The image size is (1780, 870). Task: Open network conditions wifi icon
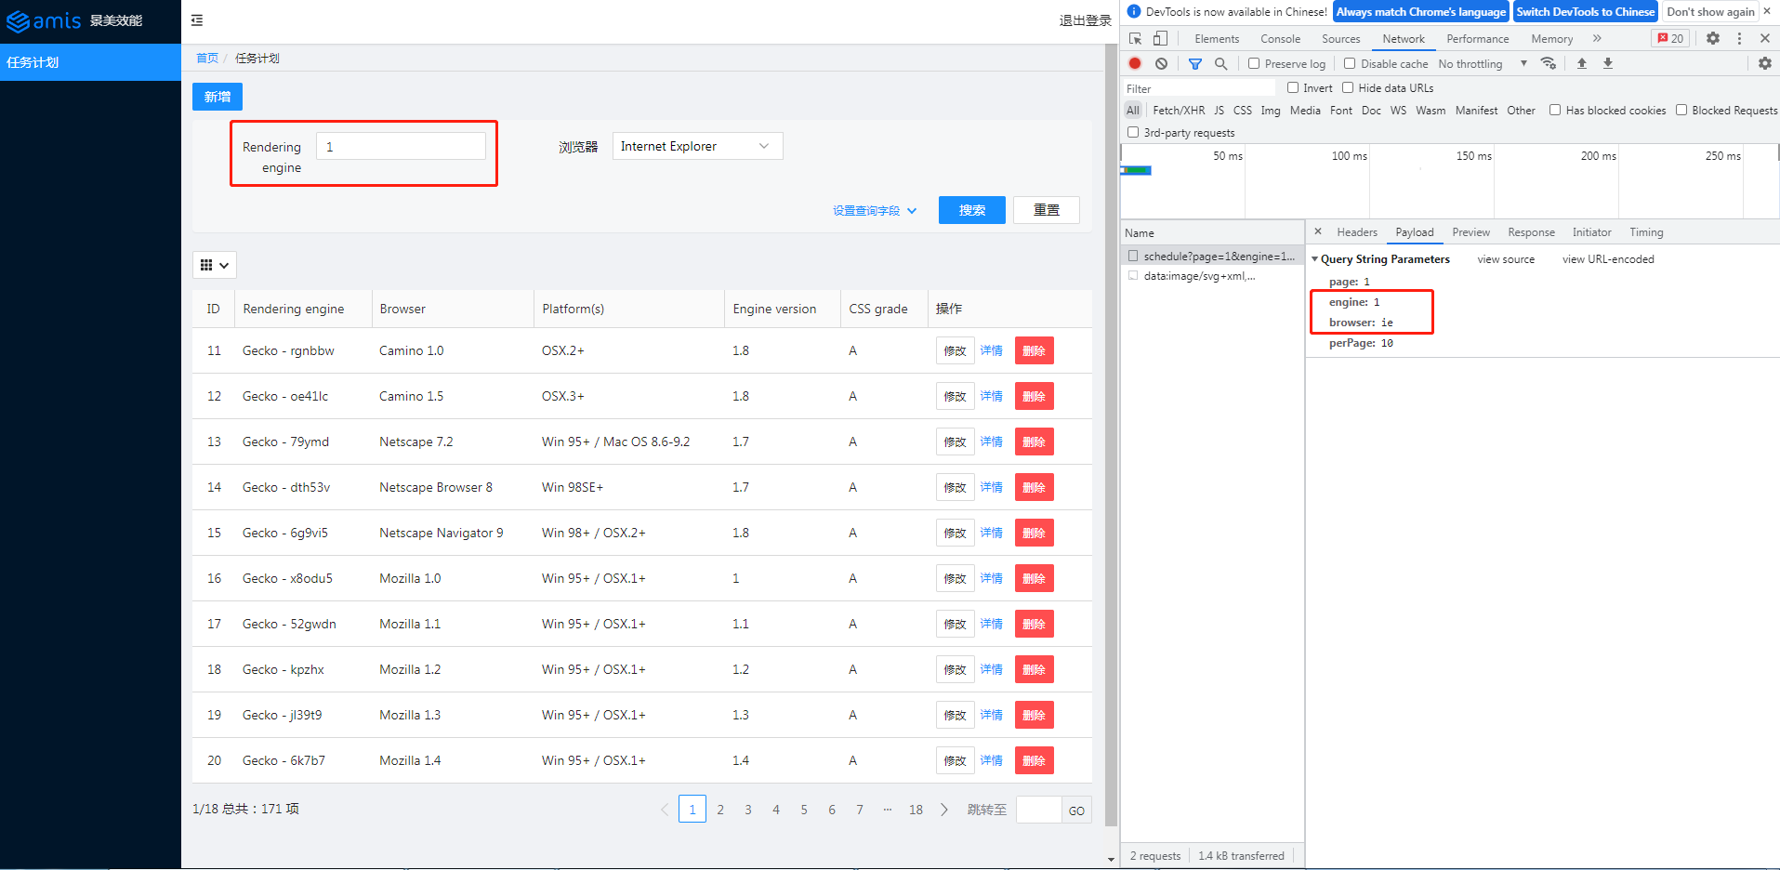1549,63
